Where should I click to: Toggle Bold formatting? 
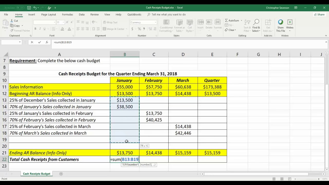click(35, 29)
